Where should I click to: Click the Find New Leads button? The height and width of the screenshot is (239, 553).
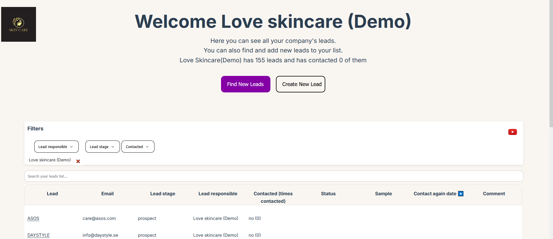coord(246,84)
